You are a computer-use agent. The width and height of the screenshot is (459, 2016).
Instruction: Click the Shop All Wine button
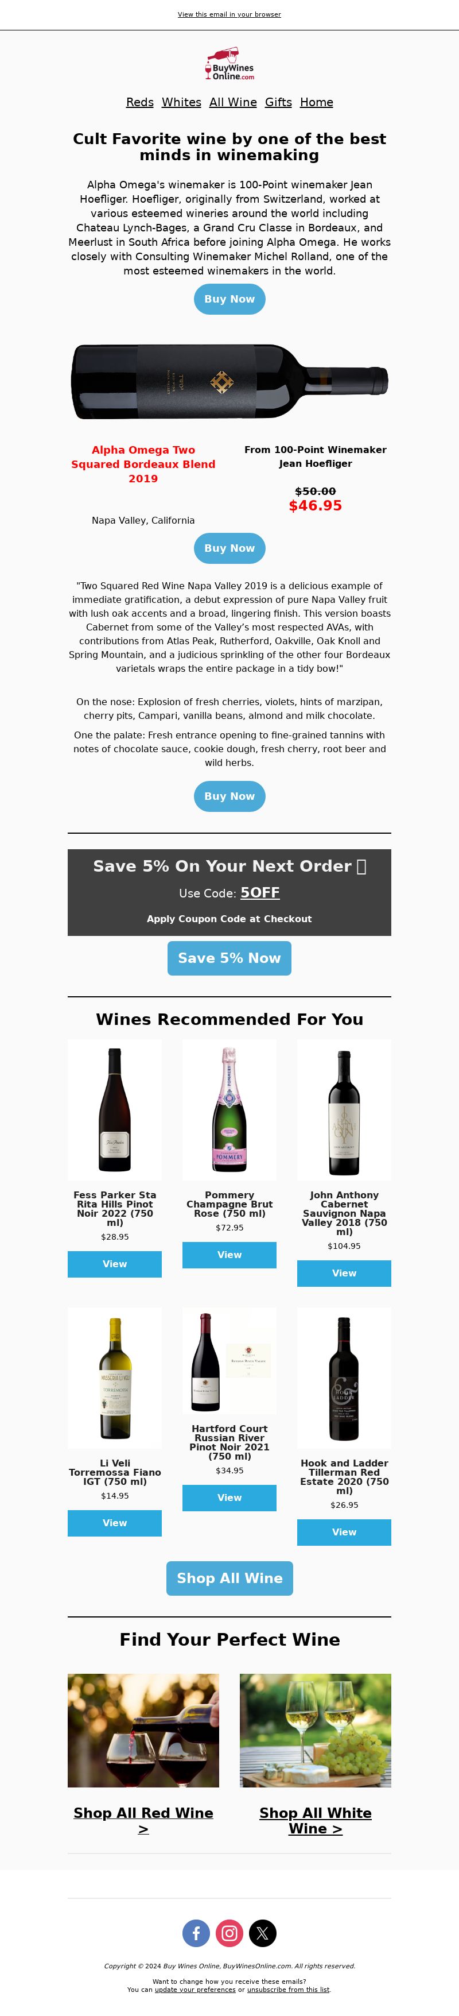pyautogui.click(x=229, y=1578)
